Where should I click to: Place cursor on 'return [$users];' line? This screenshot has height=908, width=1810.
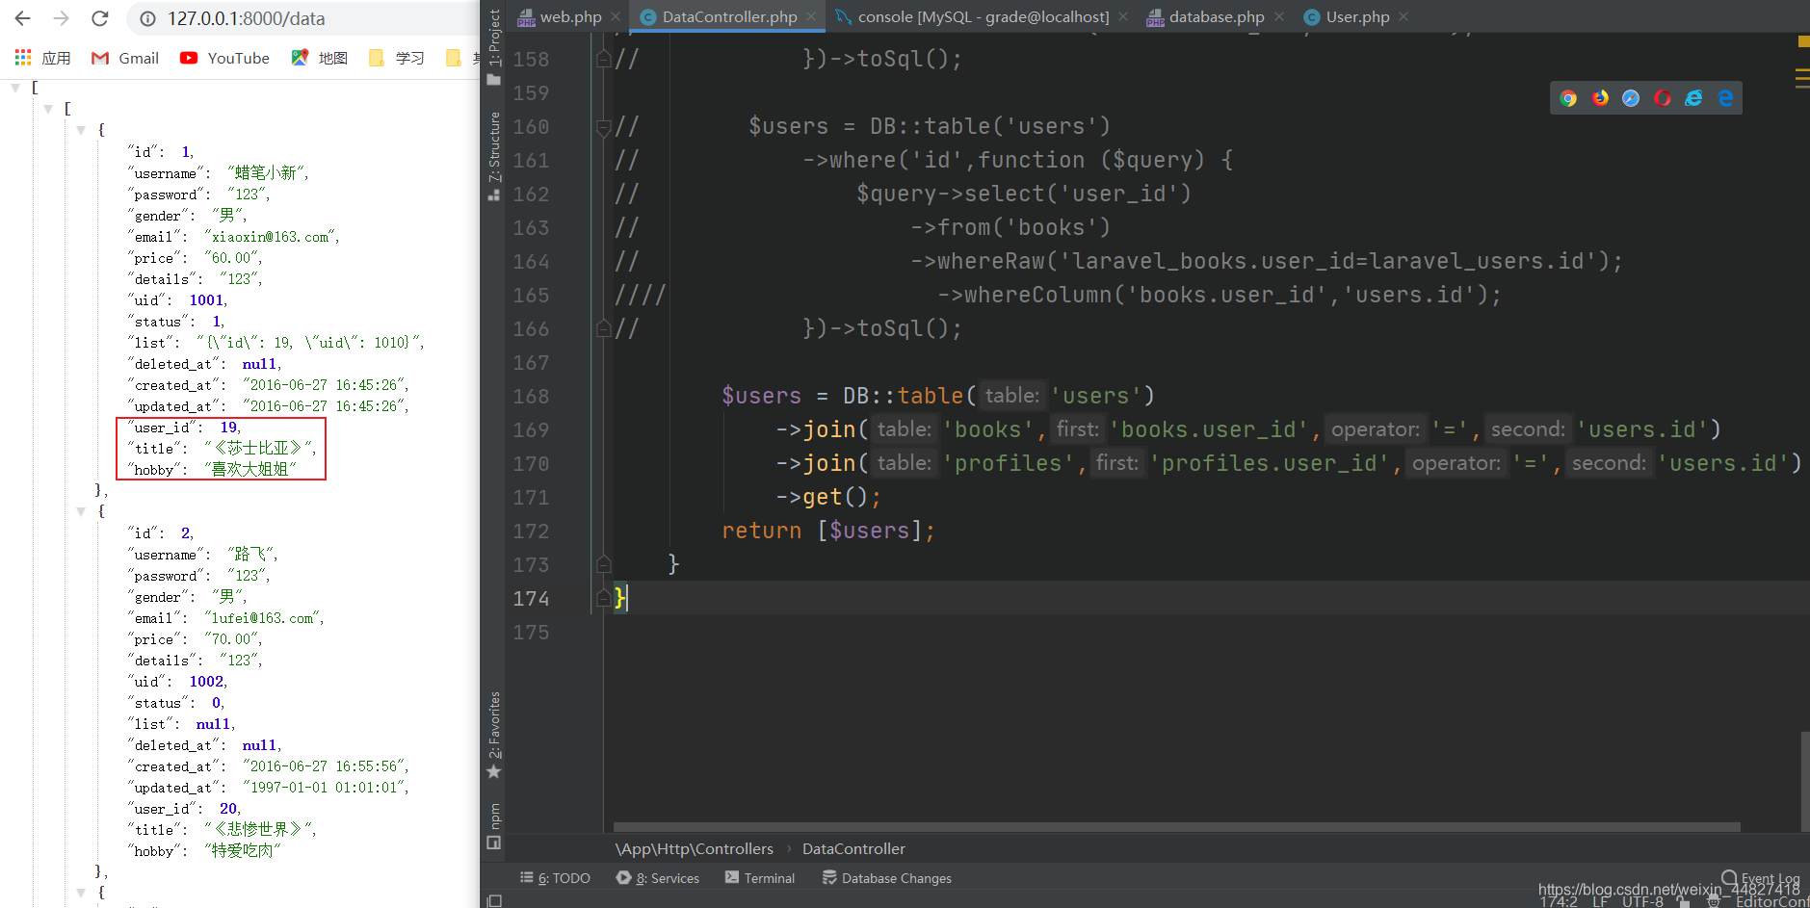[x=828, y=531]
